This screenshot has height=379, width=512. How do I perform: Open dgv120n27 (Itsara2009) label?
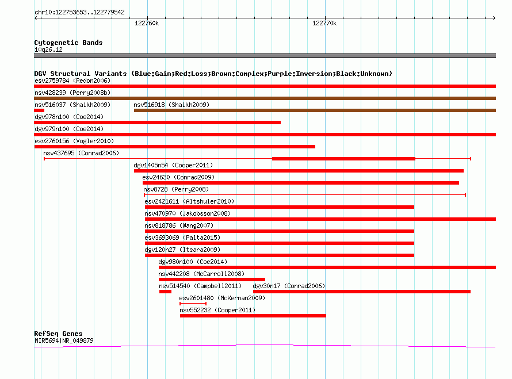182,250
